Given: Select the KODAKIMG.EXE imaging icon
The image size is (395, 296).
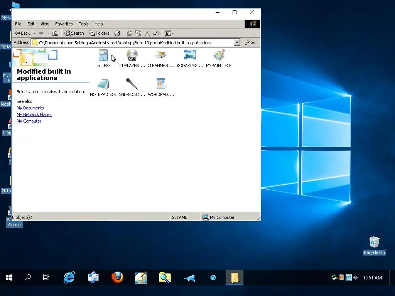Looking at the screenshot, I should coord(190,55).
